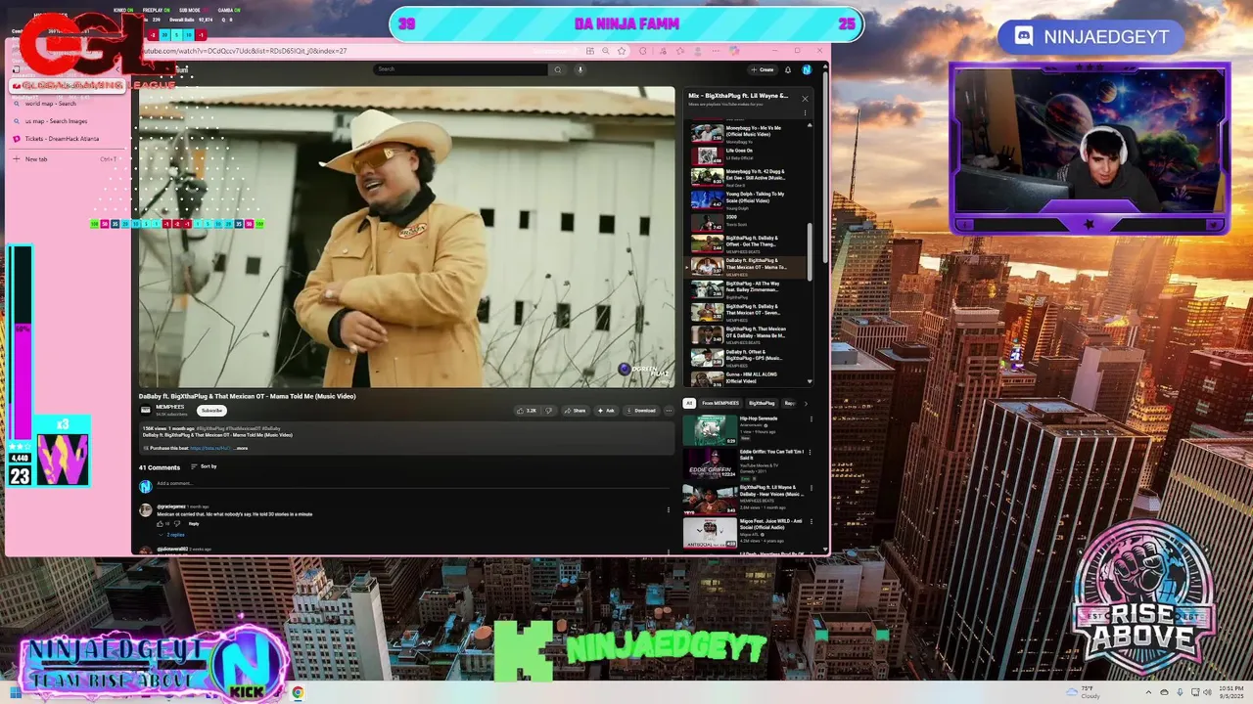Open Google Chrome from the taskbar
This screenshot has width=1253, height=704.
click(298, 693)
